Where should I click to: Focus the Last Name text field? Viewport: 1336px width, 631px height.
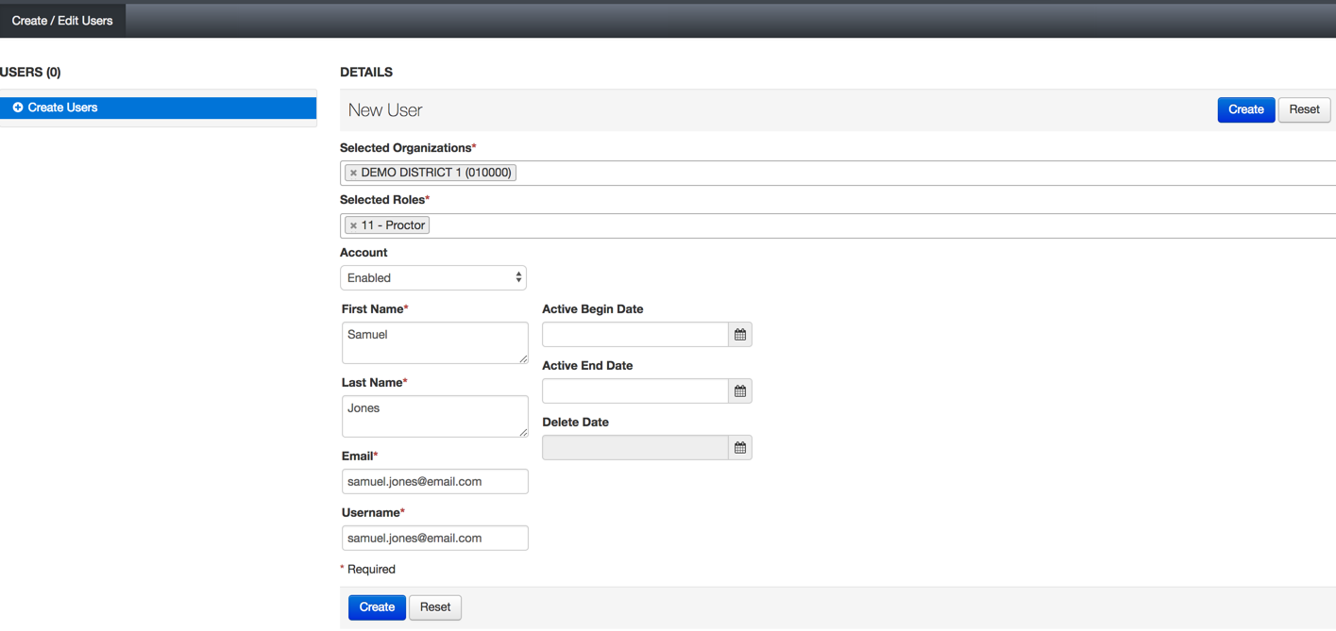tap(434, 417)
